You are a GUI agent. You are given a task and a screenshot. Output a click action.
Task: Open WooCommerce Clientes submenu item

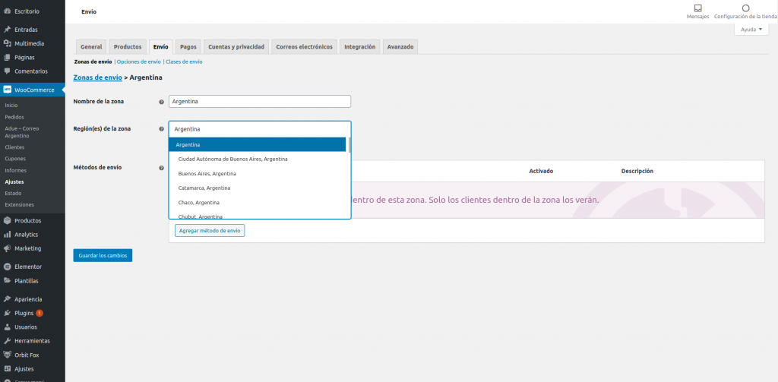point(14,147)
